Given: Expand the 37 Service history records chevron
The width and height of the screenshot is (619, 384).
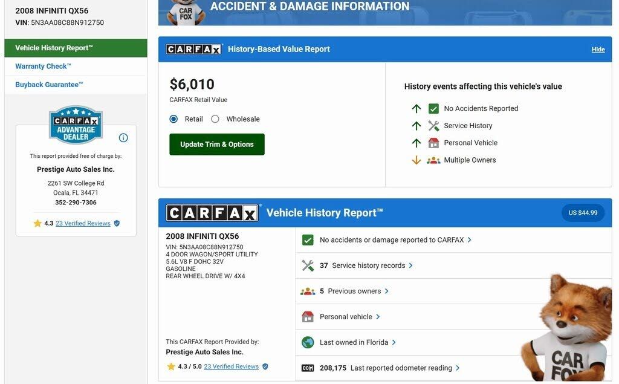Looking at the screenshot, I should click(x=410, y=265).
